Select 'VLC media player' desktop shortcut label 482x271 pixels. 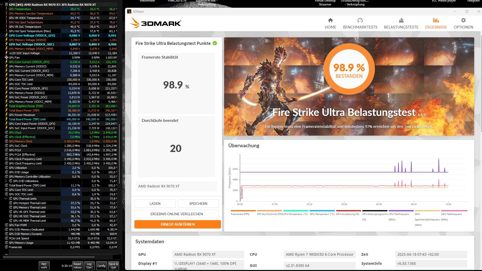tap(444, 1)
